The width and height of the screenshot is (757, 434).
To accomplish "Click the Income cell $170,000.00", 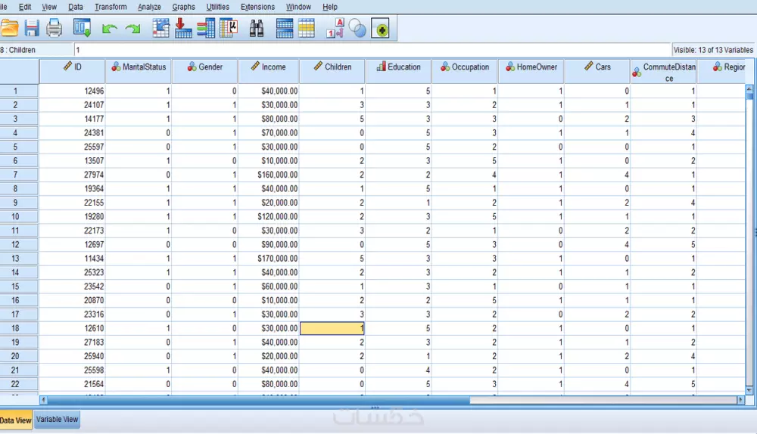I will tap(269, 259).
